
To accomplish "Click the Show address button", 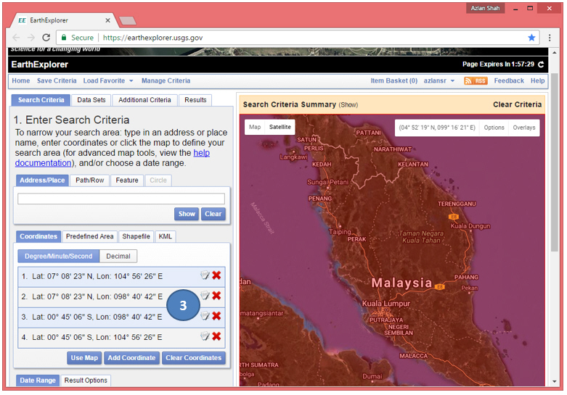I will (187, 214).
